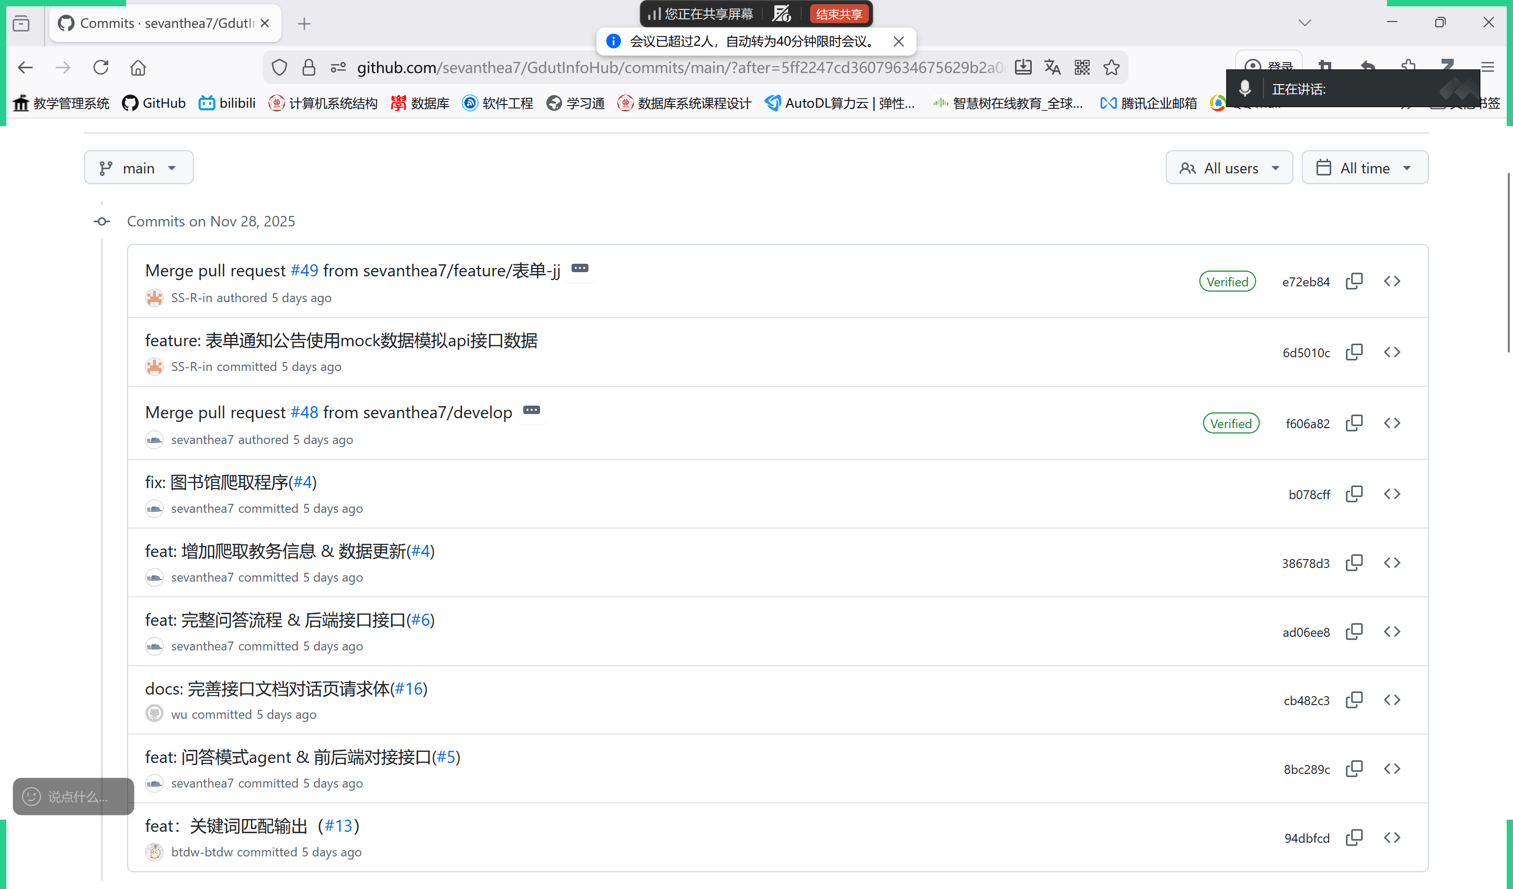Bookmark this page with the star icon

click(1111, 67)
